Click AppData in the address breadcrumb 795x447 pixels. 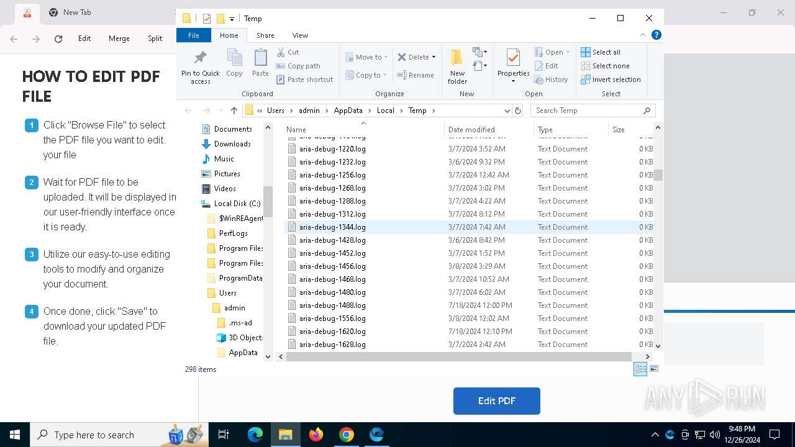click(348, 111)
